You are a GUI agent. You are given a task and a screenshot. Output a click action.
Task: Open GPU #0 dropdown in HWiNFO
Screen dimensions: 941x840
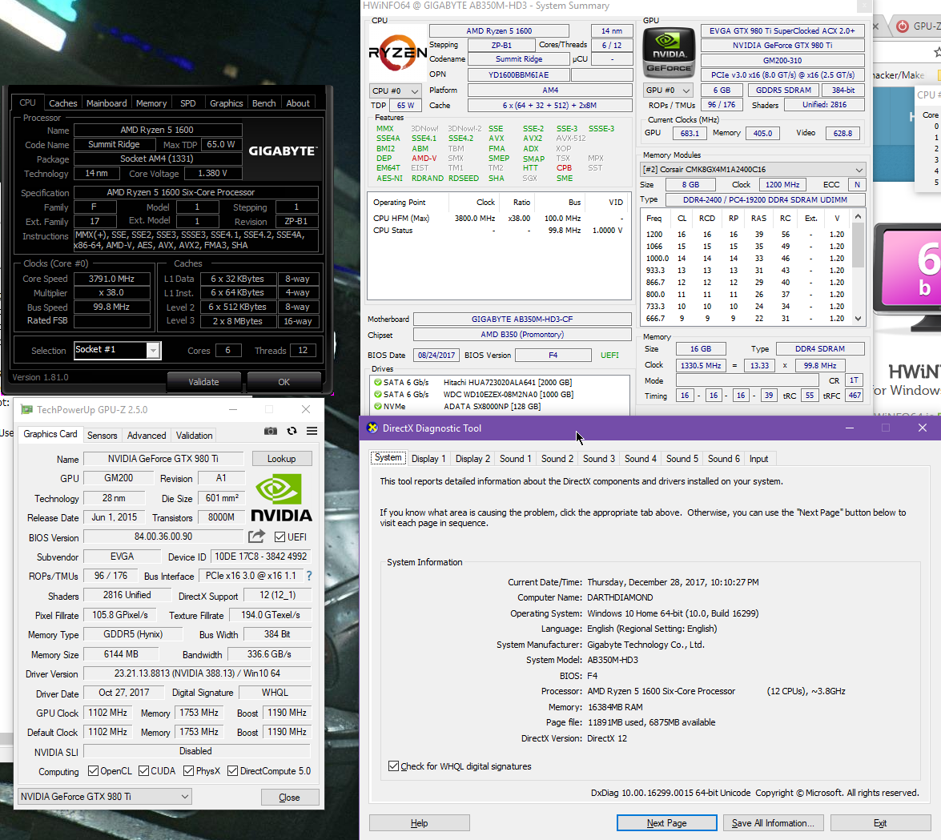point(669,90)
